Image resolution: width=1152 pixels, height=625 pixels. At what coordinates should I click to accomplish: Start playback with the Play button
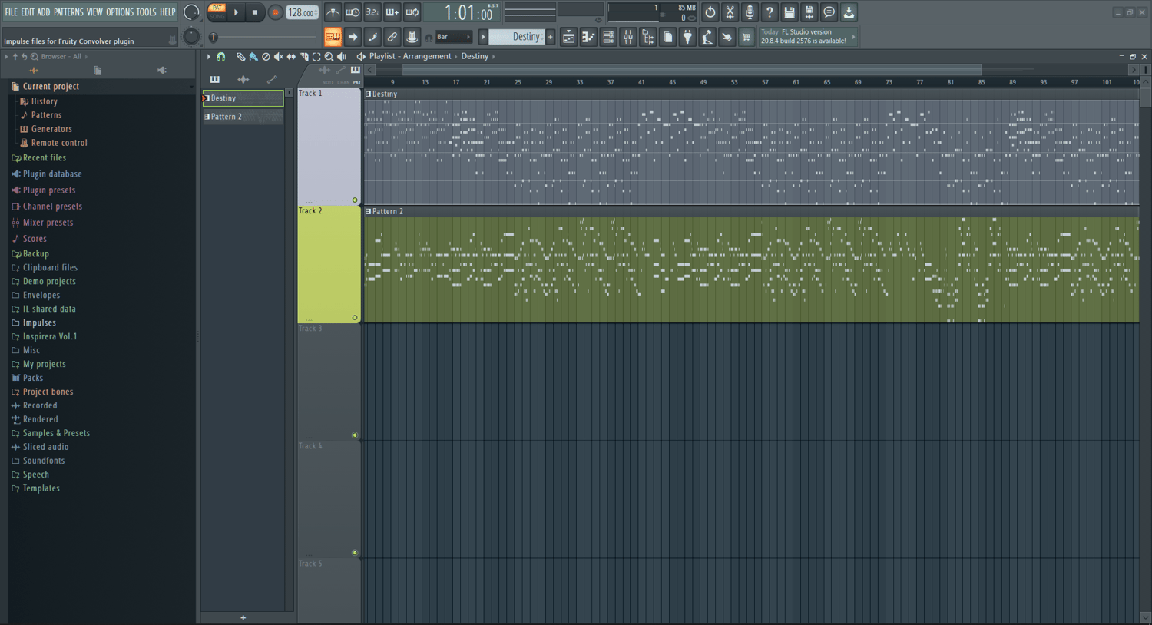pyautogui.click(x=236, y=12)
